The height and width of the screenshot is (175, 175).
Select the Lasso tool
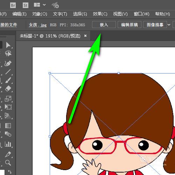click(8, 54)
